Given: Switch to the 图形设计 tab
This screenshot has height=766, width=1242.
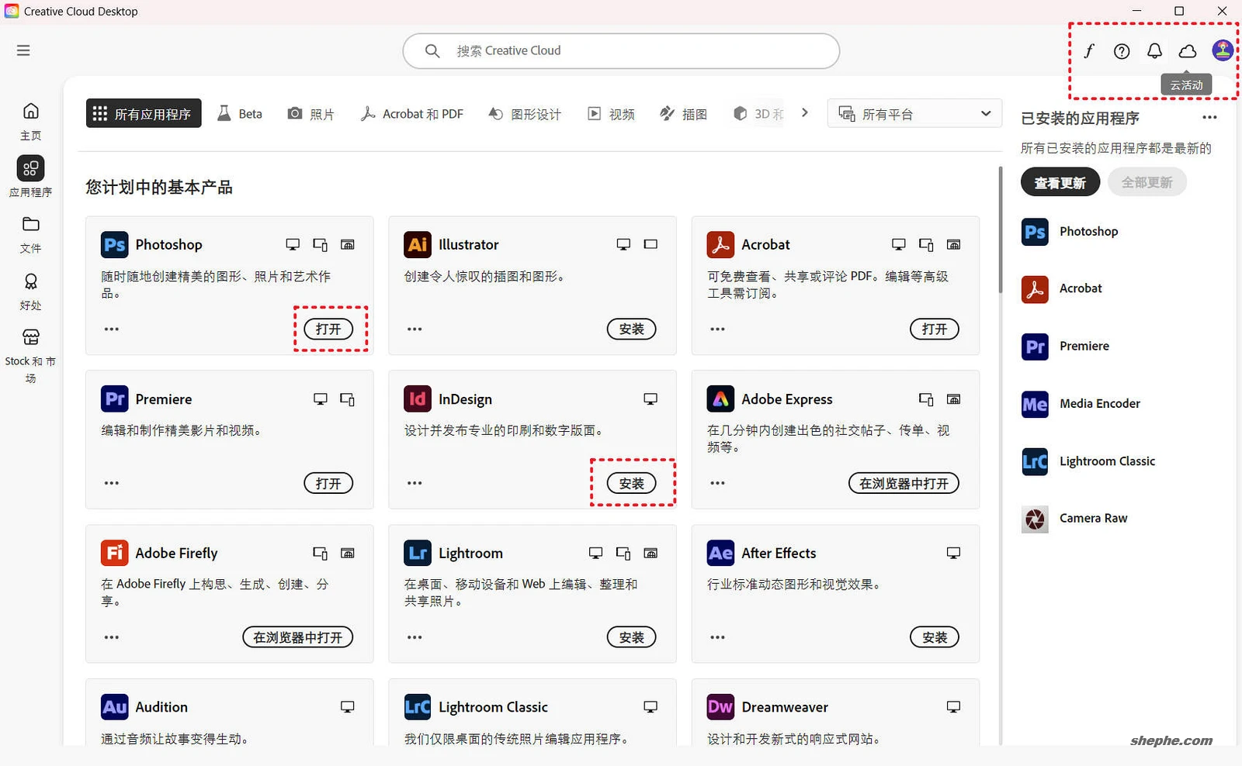Looking at the screenshot, I should click(525, 114).
